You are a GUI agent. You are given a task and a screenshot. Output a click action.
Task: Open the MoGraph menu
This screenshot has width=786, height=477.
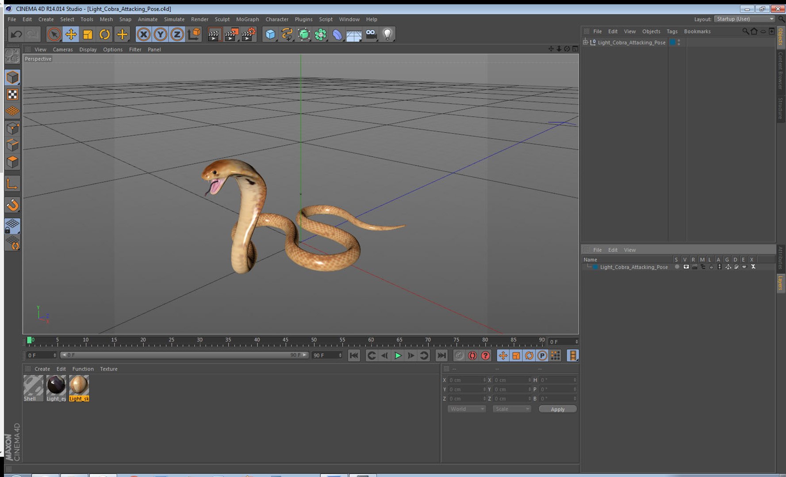pos(247,19)
